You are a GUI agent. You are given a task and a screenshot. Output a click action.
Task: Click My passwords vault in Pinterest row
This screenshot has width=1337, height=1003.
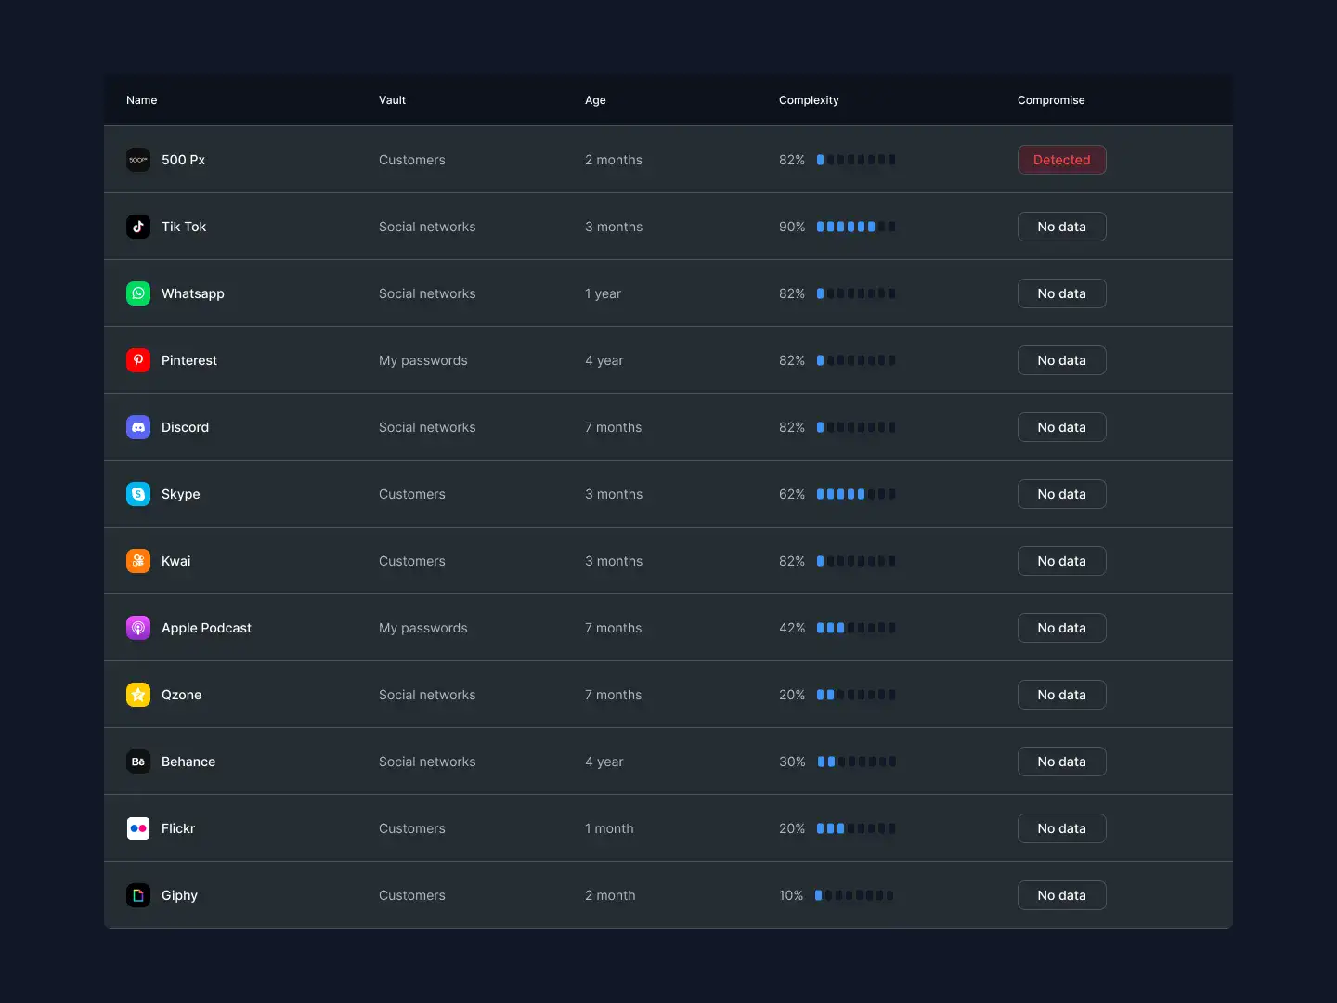coord(423,360)
